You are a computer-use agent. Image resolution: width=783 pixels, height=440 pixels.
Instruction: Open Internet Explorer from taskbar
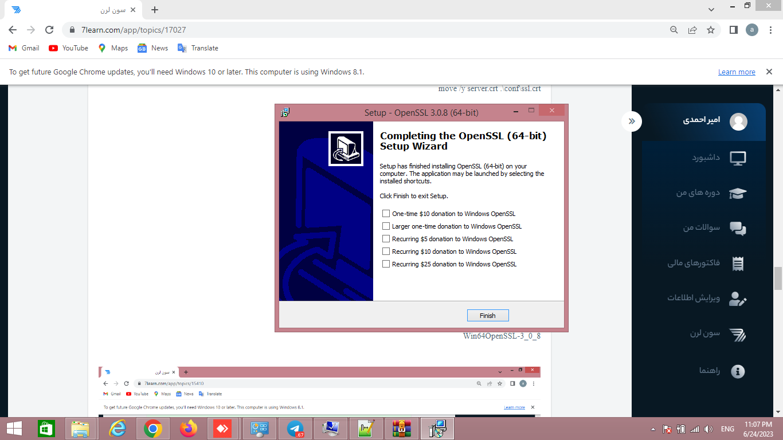point(118,429)
